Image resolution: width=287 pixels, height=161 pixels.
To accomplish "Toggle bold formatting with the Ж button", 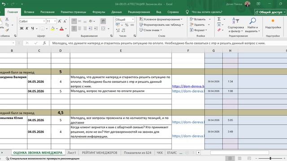I will pyautogui.click(x=22, y=29).
